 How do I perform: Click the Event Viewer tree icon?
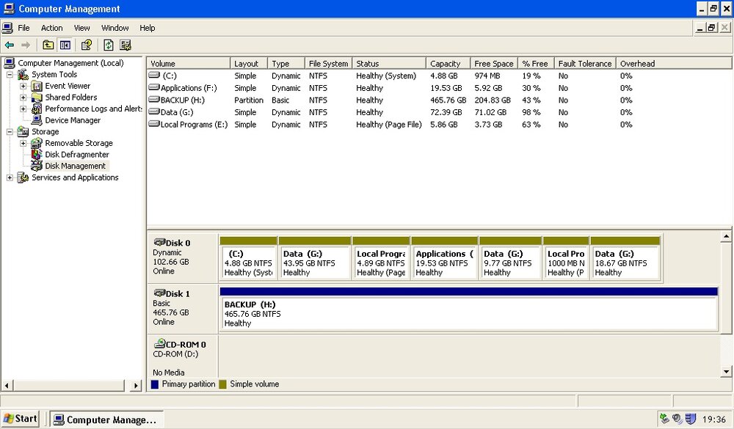coord(37,86)
